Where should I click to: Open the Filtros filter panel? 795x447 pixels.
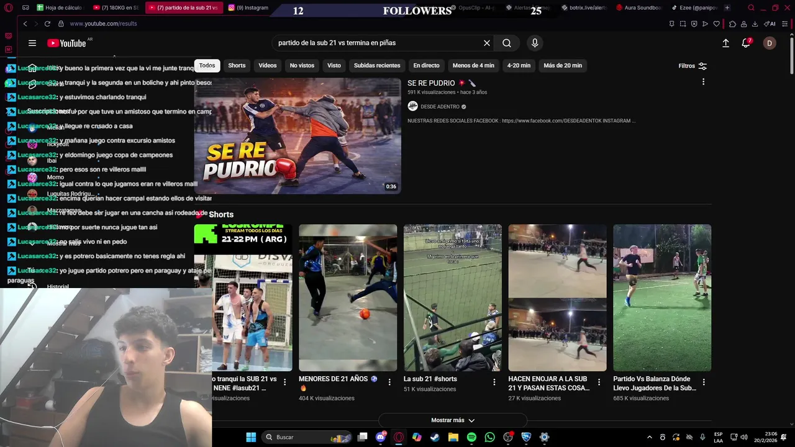(693, 66)
